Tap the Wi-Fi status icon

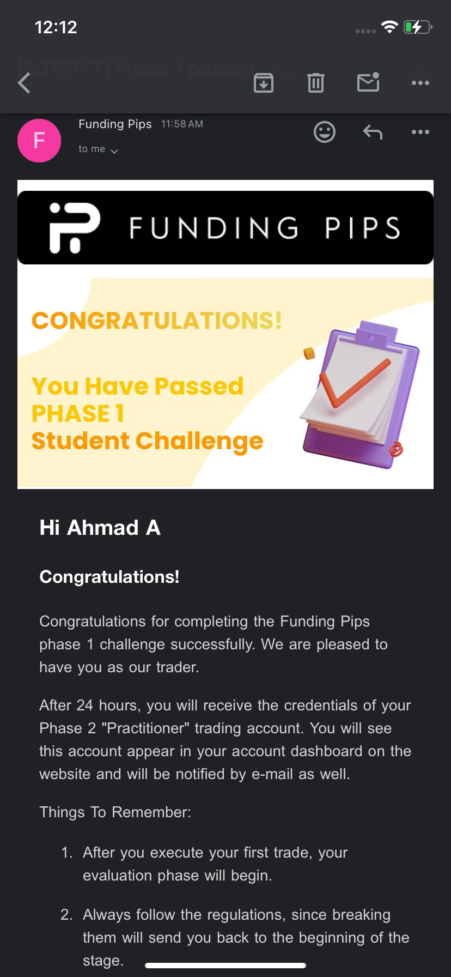[389, 27]
